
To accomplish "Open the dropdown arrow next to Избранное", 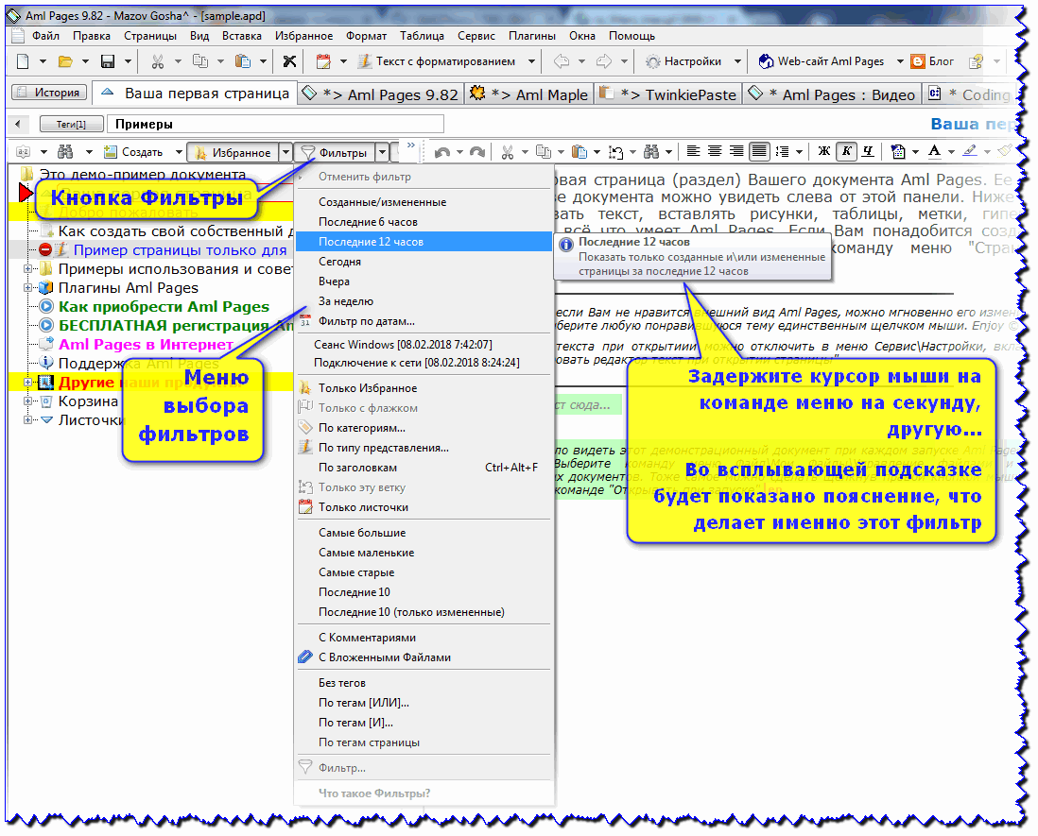I will (x=285, y=153).
